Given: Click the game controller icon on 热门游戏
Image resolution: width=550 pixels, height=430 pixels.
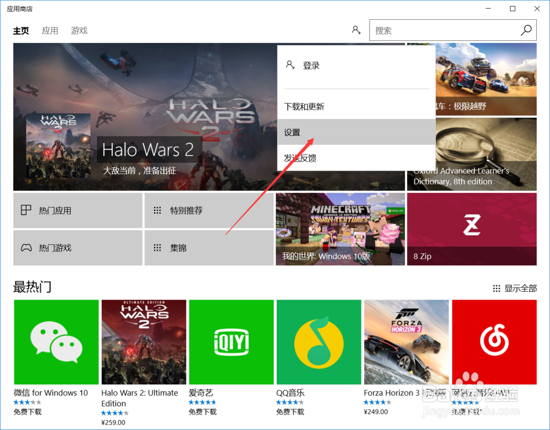Looking at the screenshot, I should tap(26, 248).
